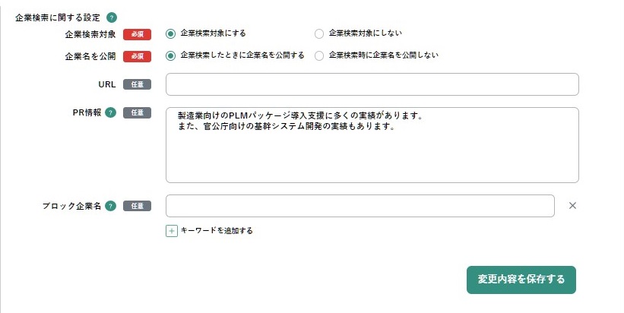The image size is (624, 313).
Task: Click inside the PR情報 text area
Action: (x=372, y=145)
